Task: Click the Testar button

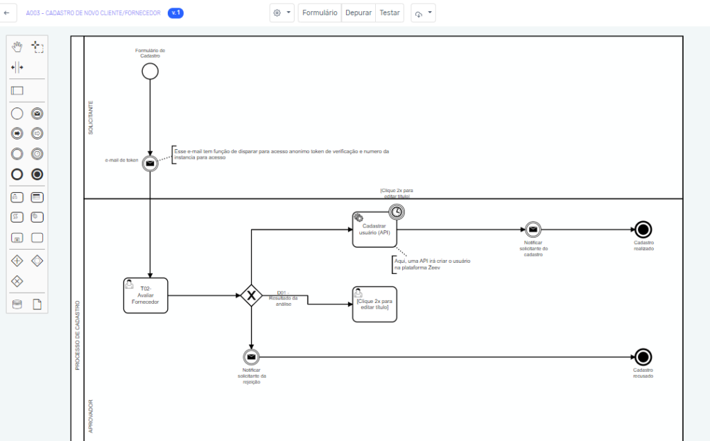Action: coord(389,12)
